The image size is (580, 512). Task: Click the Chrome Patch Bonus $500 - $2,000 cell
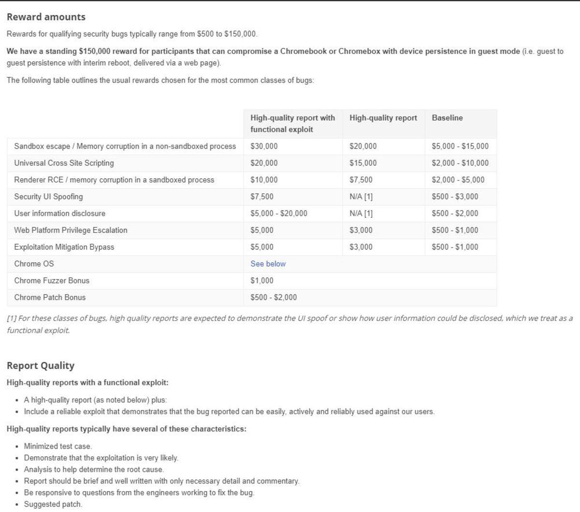click(273, 298)
